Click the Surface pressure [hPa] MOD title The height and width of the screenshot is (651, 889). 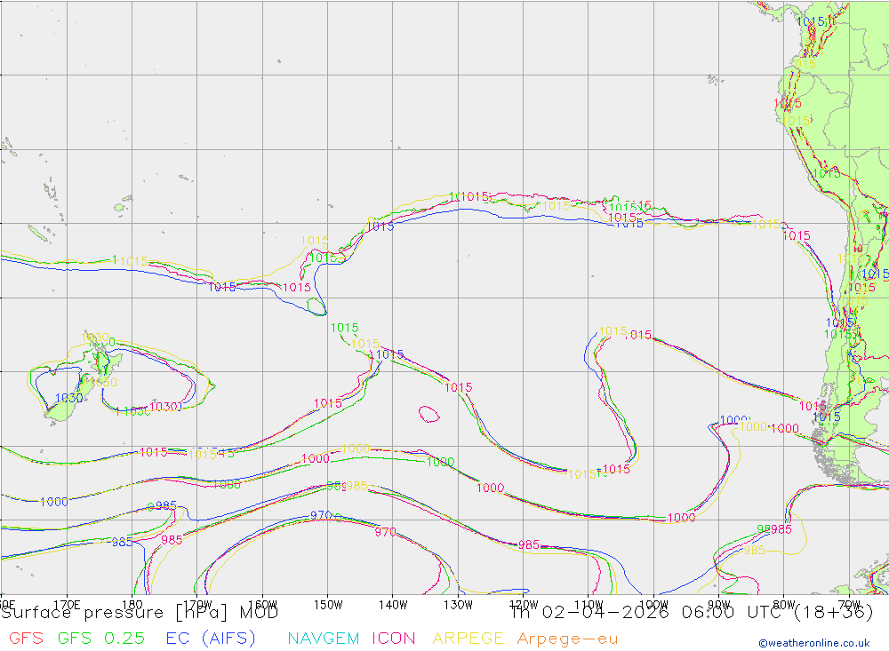point(140,613)
